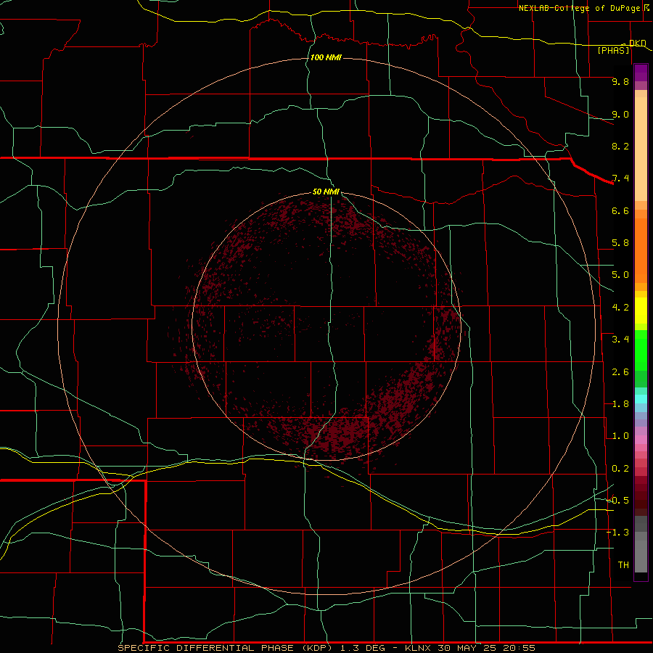The image size is (653, 653).
Task: Click the 50 NMI range ring label
Action: (x=326, y=192)
